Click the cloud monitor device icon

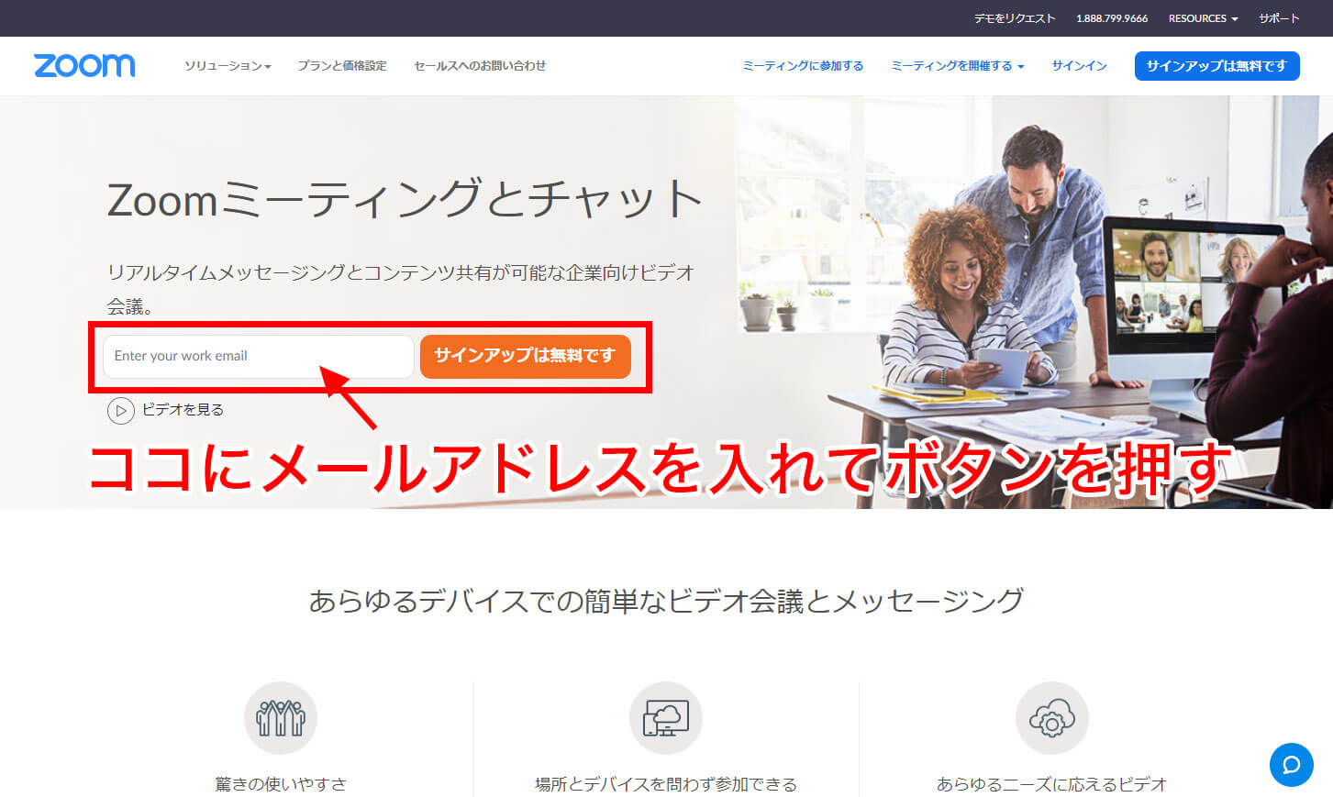(666, 717)
